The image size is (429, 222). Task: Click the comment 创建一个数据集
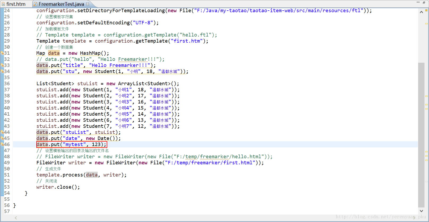(55, 47)
